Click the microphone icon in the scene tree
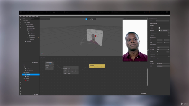 click(x=26, y=41)
